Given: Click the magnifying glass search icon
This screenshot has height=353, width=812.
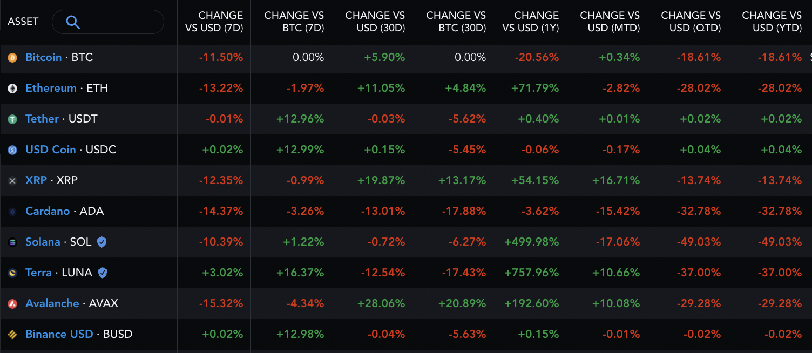Looking at the screenshot, I should pyautogui.click(x=73, y=22).
